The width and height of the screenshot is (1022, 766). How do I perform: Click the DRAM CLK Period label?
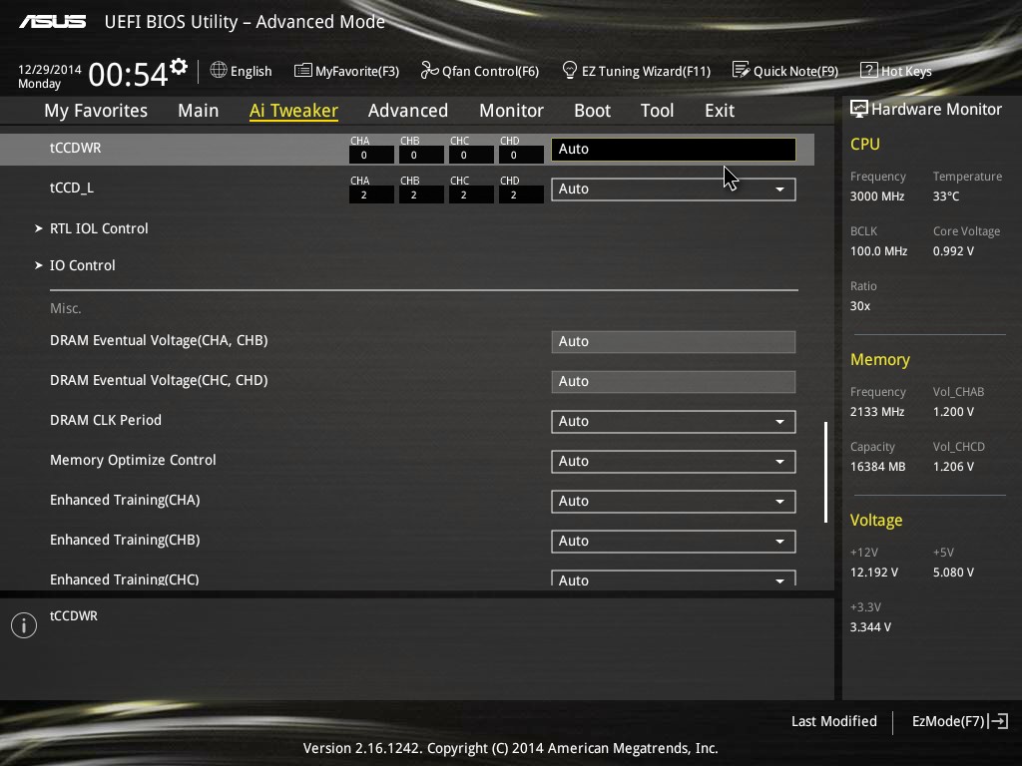[x=106, y=420]
